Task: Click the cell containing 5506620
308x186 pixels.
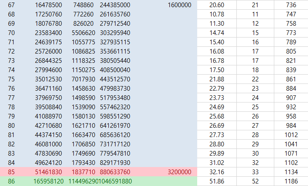Action: (83, 33)
